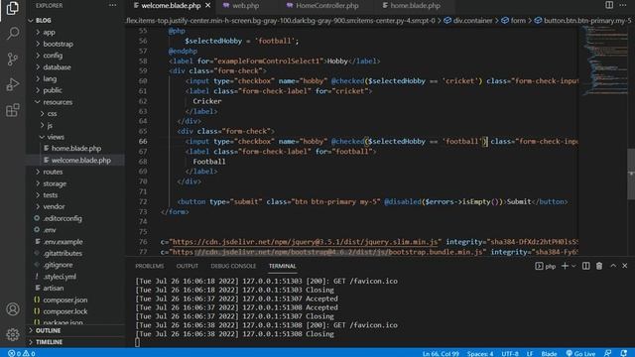Screen dimensions: 635x357
Task: Close the terminal panel
Action: (x=624, y=266)
